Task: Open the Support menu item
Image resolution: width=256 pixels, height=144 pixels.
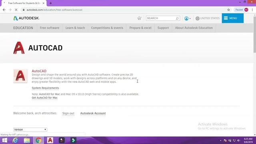Action: [163, 28]
